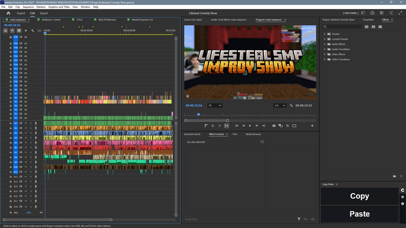Expand the Presets folder
This screenshot has height=228, width=406.
324,34
